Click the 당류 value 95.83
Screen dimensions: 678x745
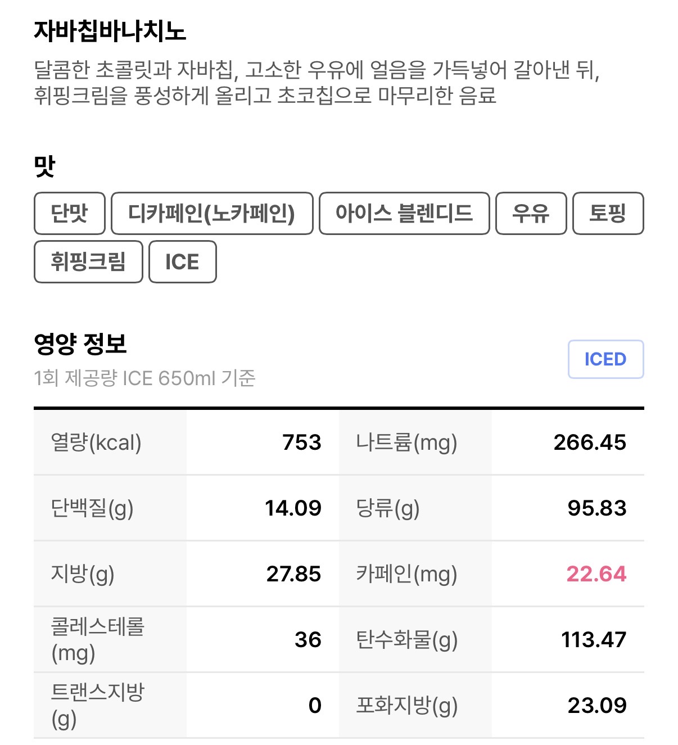point(596,508)
